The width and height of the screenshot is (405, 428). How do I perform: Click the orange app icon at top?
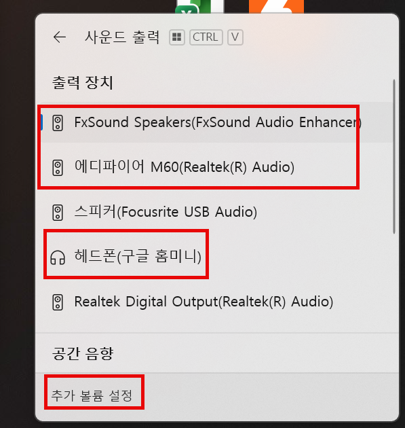276,7
